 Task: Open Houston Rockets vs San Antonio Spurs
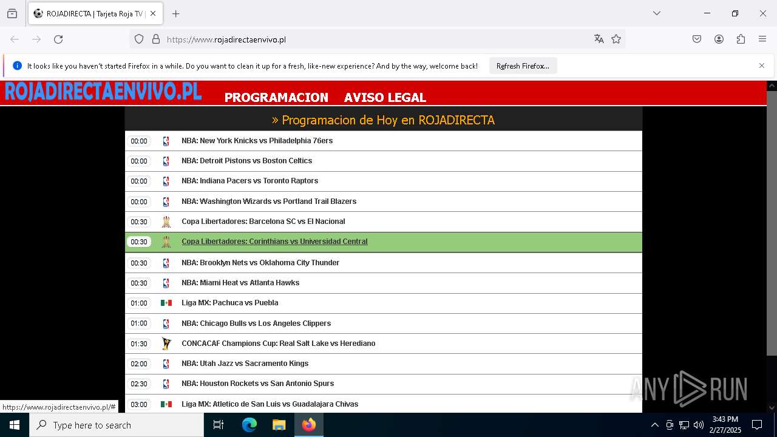pyautogui.click(x=257, y=384)
